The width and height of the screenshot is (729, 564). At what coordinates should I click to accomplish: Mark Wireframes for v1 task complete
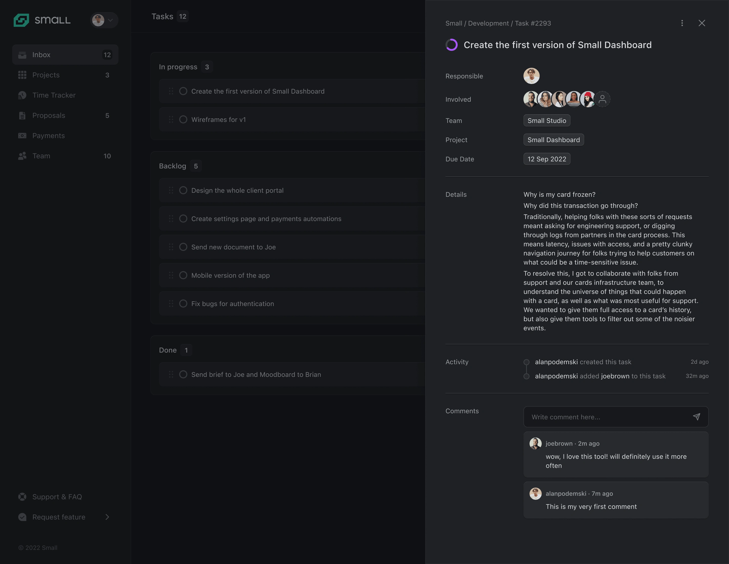183,119
